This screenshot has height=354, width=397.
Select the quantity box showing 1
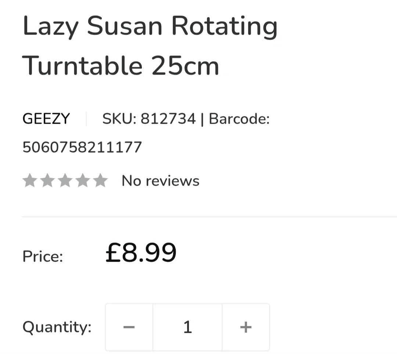pos(187,326)
